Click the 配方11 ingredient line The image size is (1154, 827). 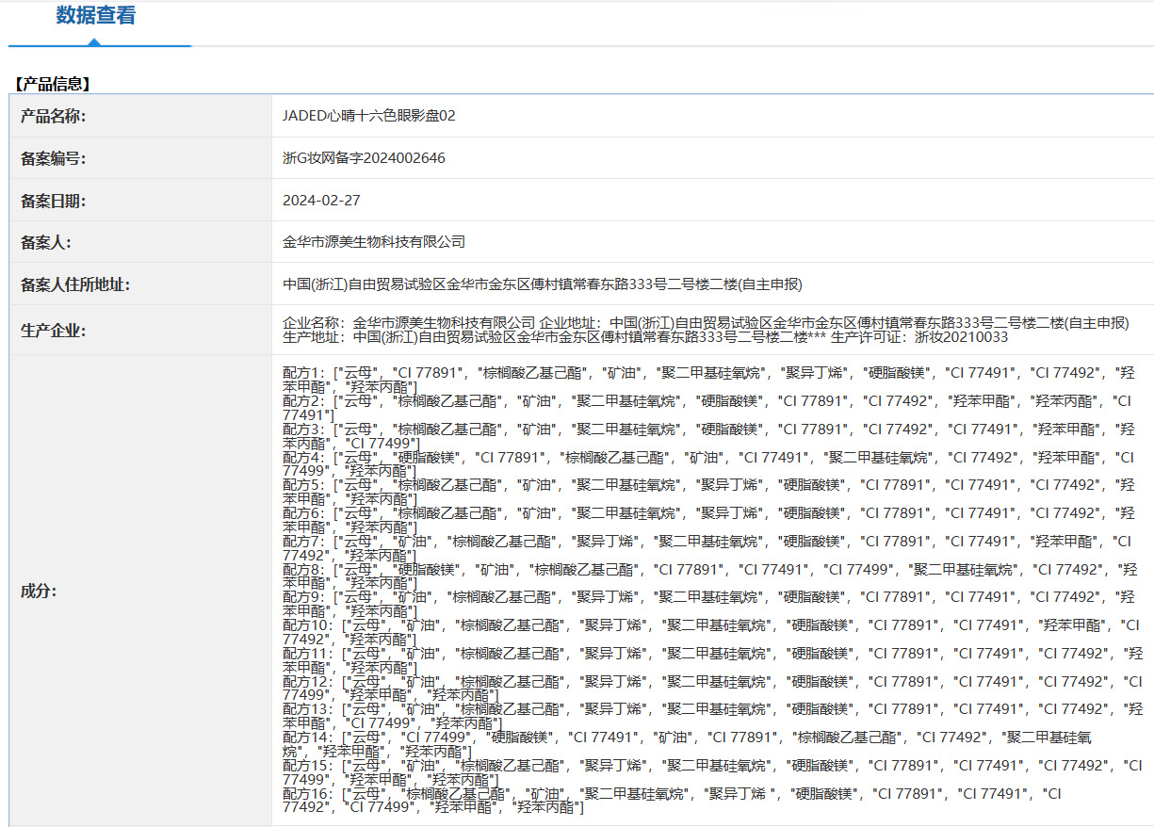click(713, 660)
